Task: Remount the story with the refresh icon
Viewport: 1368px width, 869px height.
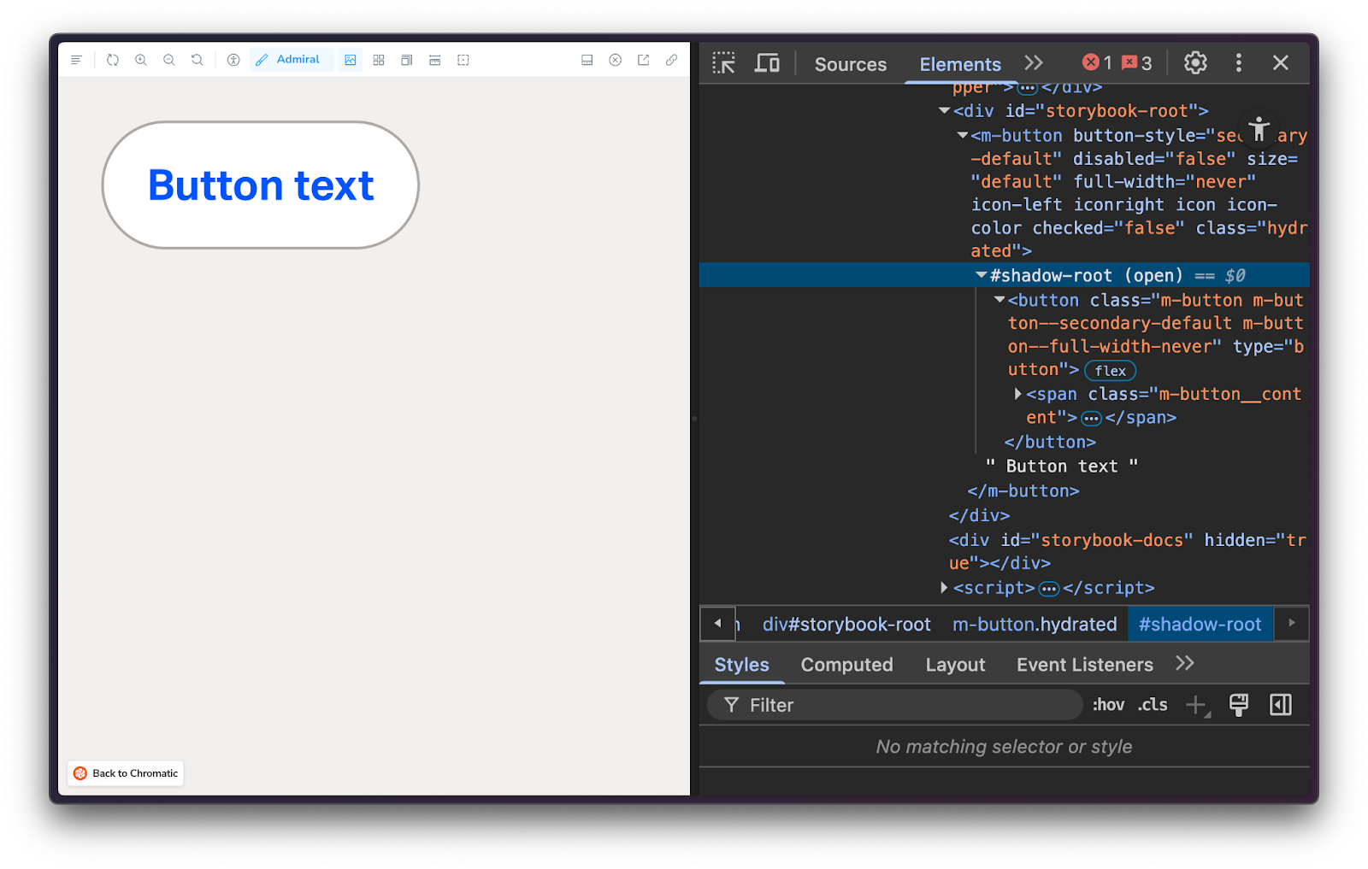Action: [x=112, y=60]
